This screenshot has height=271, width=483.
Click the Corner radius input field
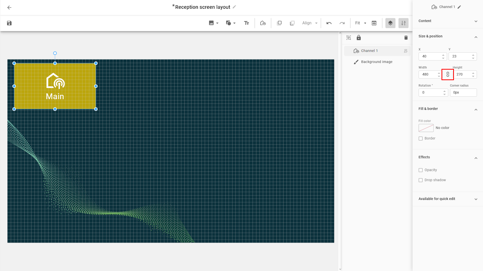click(x=463, y=93)
